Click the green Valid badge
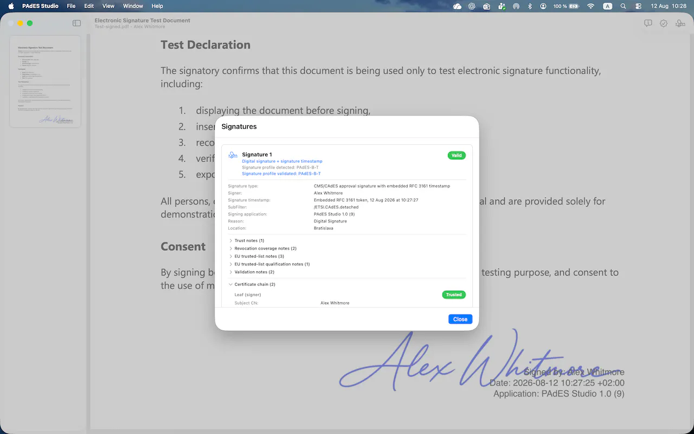The height and width of the screenshot is (434, 694). 457,155
